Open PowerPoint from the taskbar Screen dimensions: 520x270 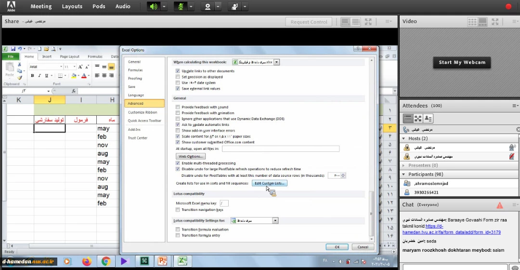pos(163,261)
